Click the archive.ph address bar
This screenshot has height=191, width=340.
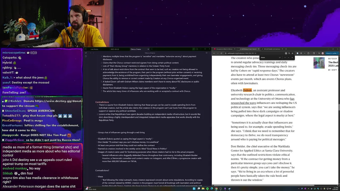tap(255, 53)
